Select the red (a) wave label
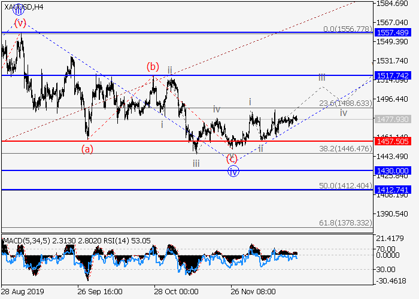Image resolution: width=419 pixels, height=299 pixels. pos(87,149)
